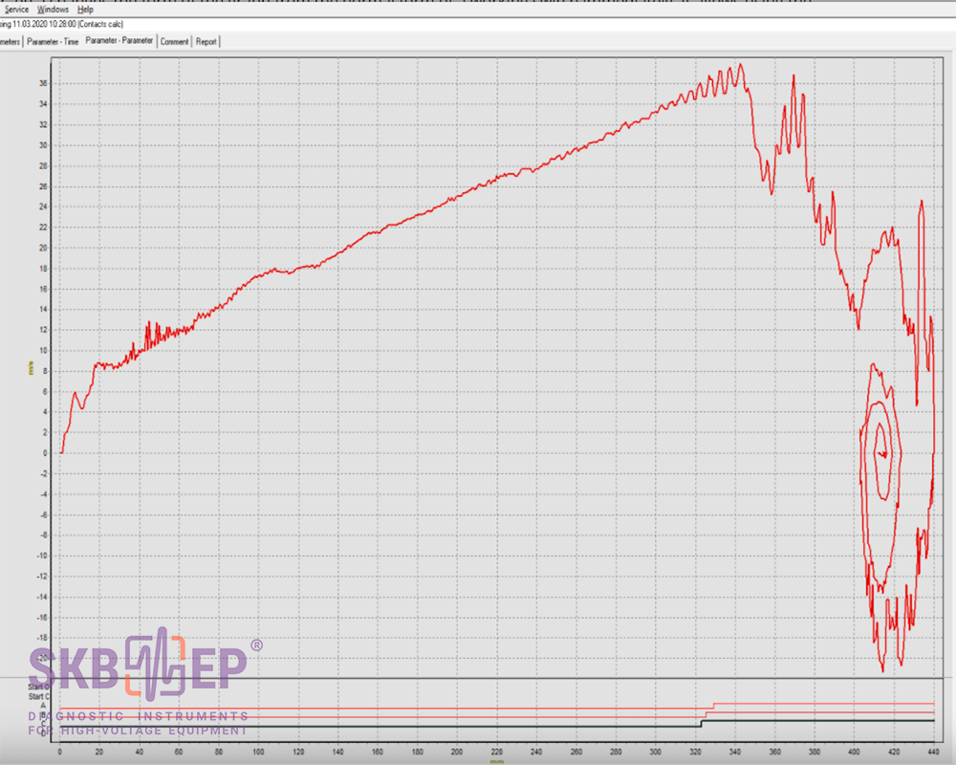
Task: Click the center of the red spiral
Action: click(x=881, y=452)
